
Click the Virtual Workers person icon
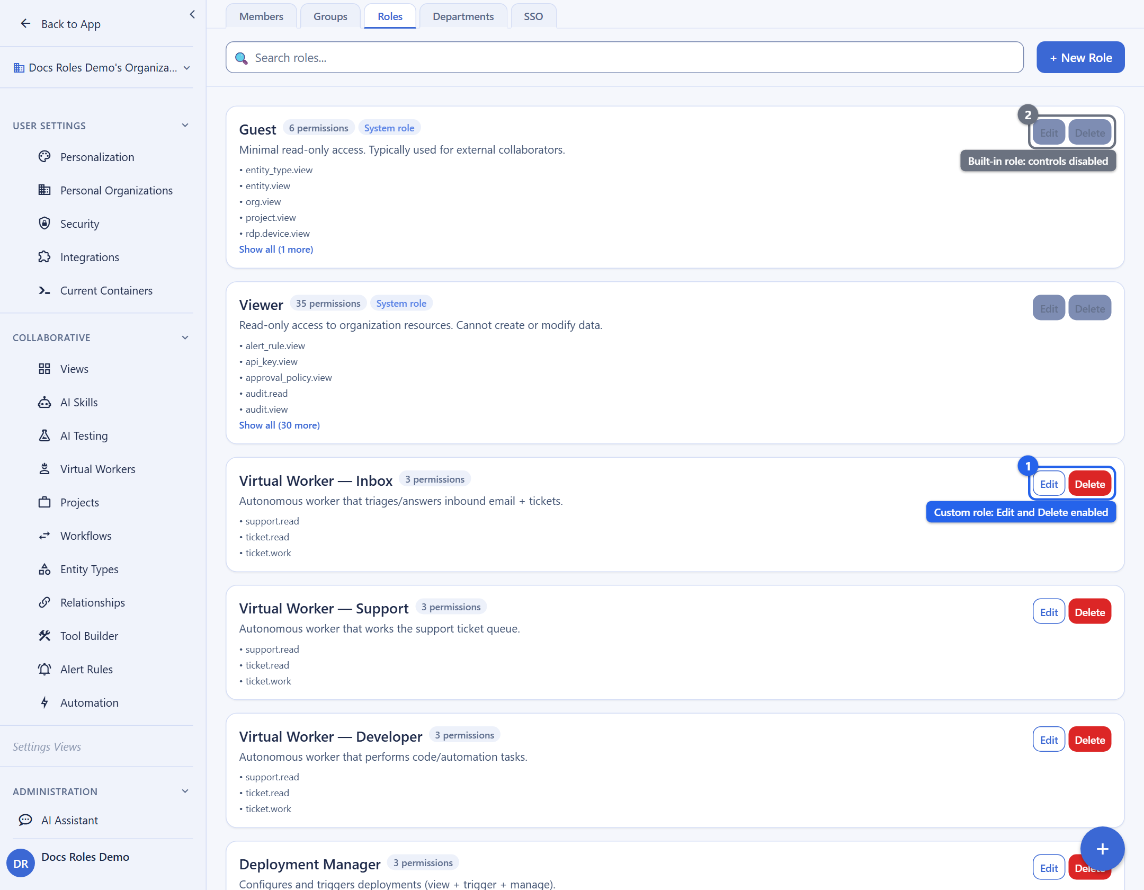[44, 469]
